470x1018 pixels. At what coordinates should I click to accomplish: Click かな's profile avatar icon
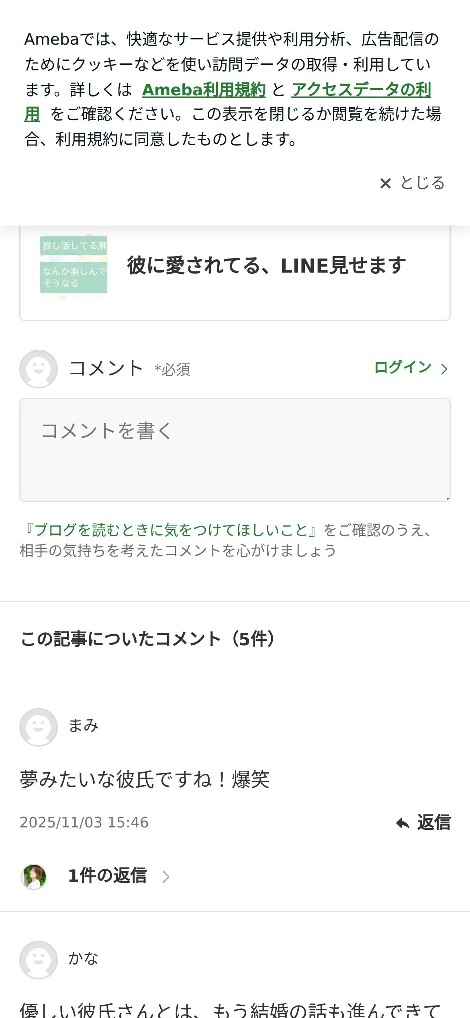click(x=39, y=960)
